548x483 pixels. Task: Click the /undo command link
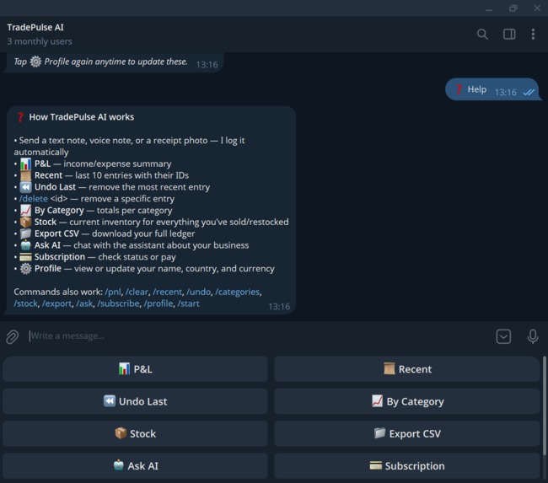pyautogui.click(x=198, y=292)
